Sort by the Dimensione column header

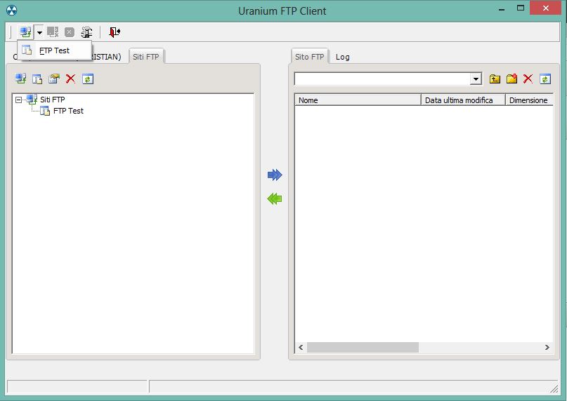click(x=529, y=100)
